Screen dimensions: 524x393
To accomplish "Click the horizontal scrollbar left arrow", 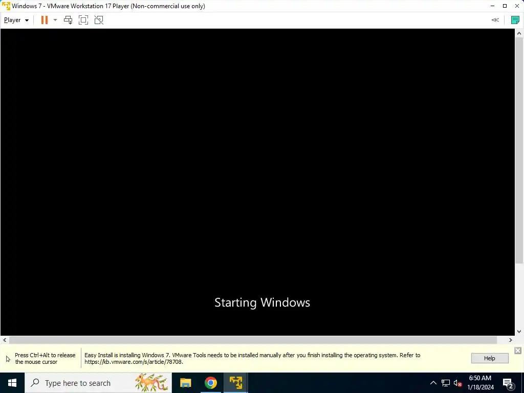I will pyautogui.click(x=4, y=340).
